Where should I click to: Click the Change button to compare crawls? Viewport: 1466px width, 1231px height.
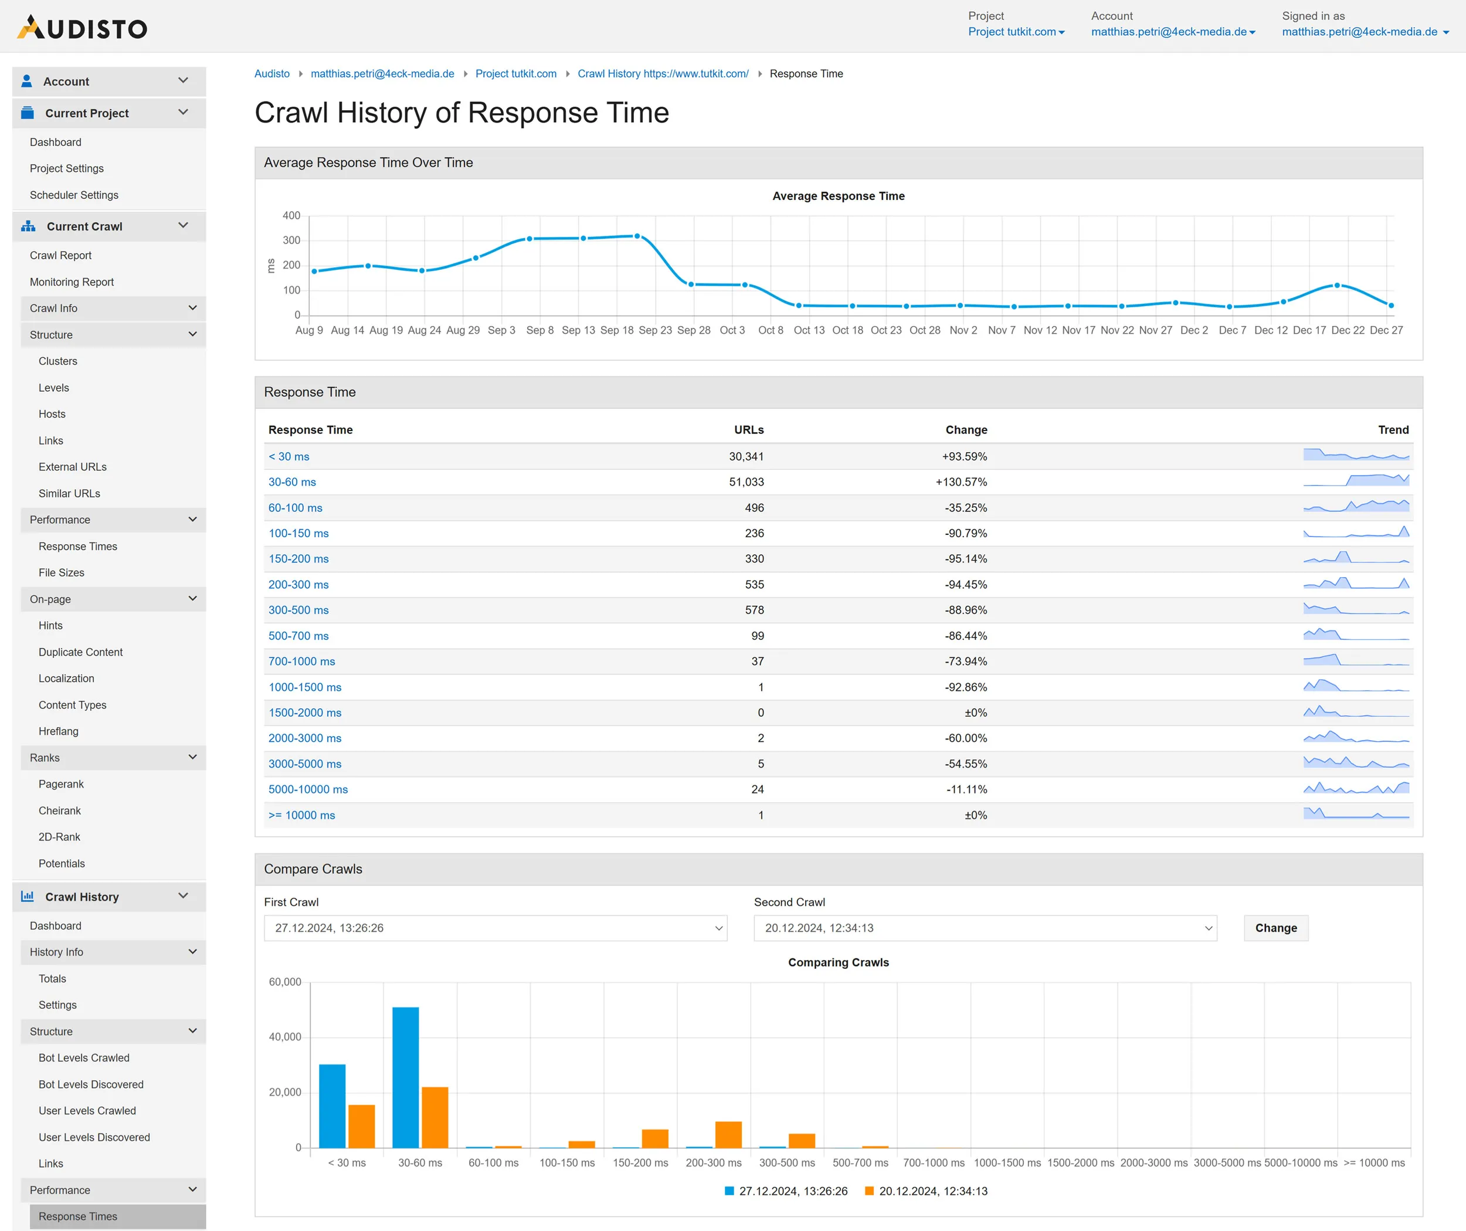point(1274,927)
